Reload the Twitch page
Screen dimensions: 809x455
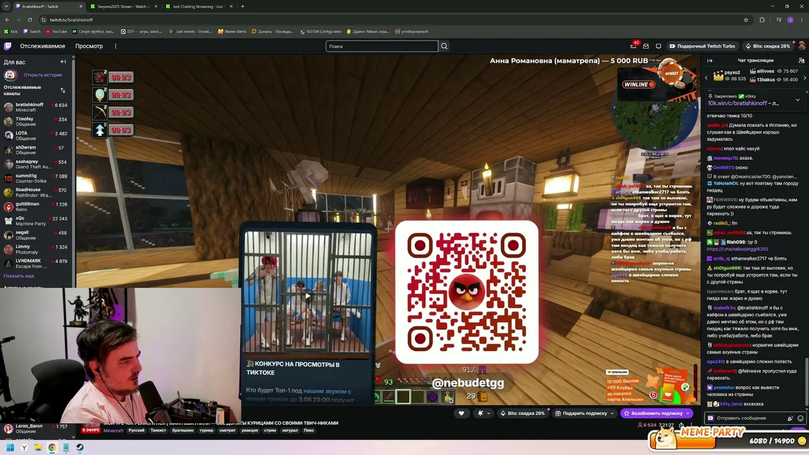[x=31, y=20]
